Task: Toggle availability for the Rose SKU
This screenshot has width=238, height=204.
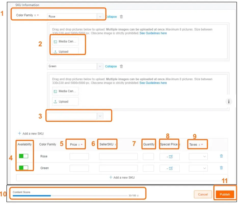Action: pyautogui.click(x=23, y=156)
